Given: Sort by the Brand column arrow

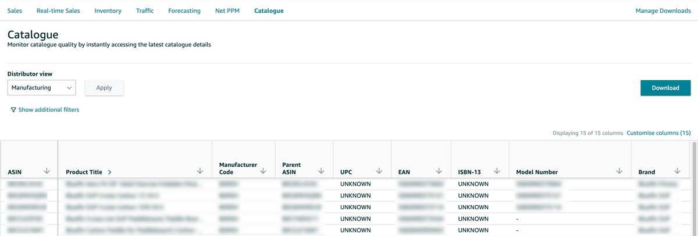Looking at the screenshot, I should [677, 171].
